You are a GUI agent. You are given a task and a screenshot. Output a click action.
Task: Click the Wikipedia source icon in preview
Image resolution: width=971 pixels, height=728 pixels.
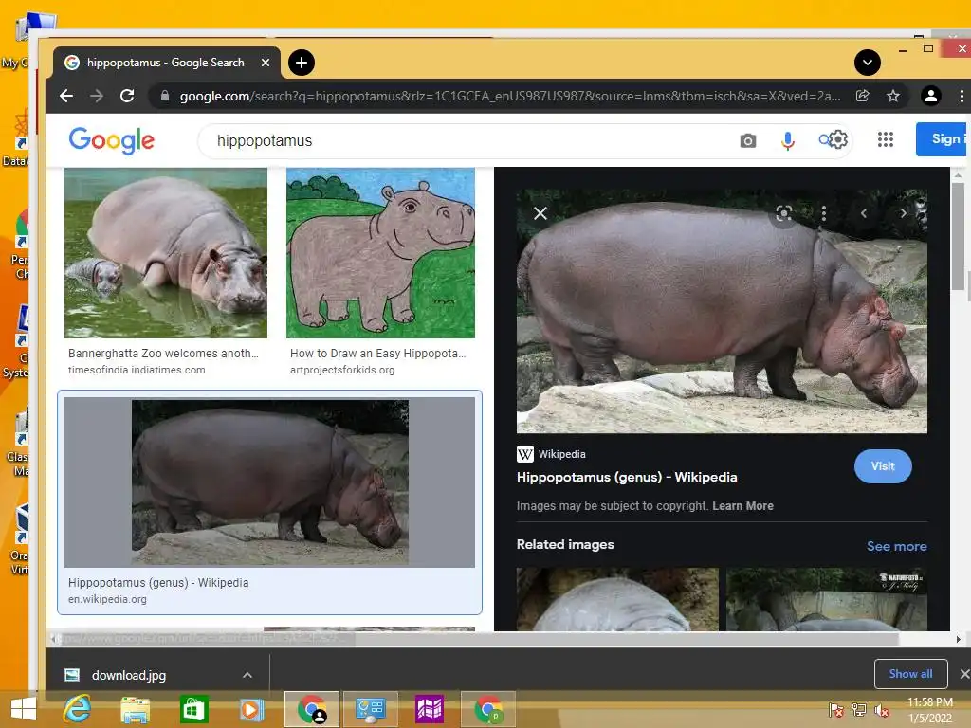524,454
